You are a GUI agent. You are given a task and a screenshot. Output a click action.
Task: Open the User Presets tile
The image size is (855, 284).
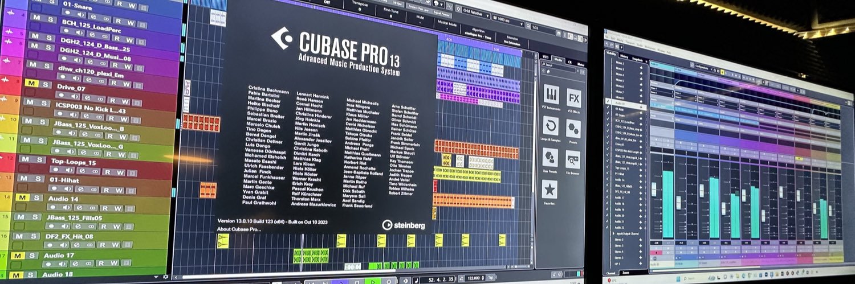pos(551,158)
